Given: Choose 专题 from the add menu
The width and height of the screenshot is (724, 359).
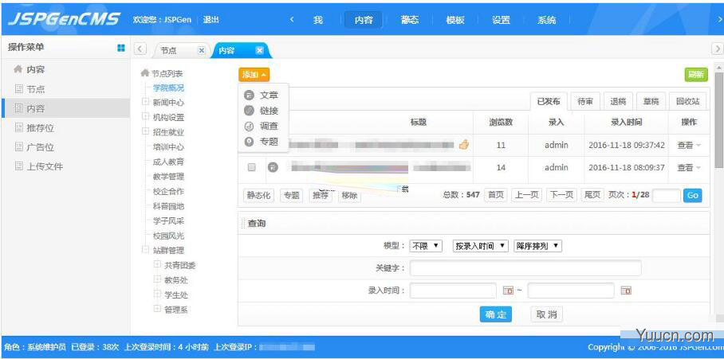Looking at the screenshot, I should click(269, 142).
